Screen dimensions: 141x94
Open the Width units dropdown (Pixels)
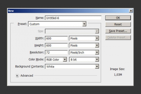tap(84, 38)
